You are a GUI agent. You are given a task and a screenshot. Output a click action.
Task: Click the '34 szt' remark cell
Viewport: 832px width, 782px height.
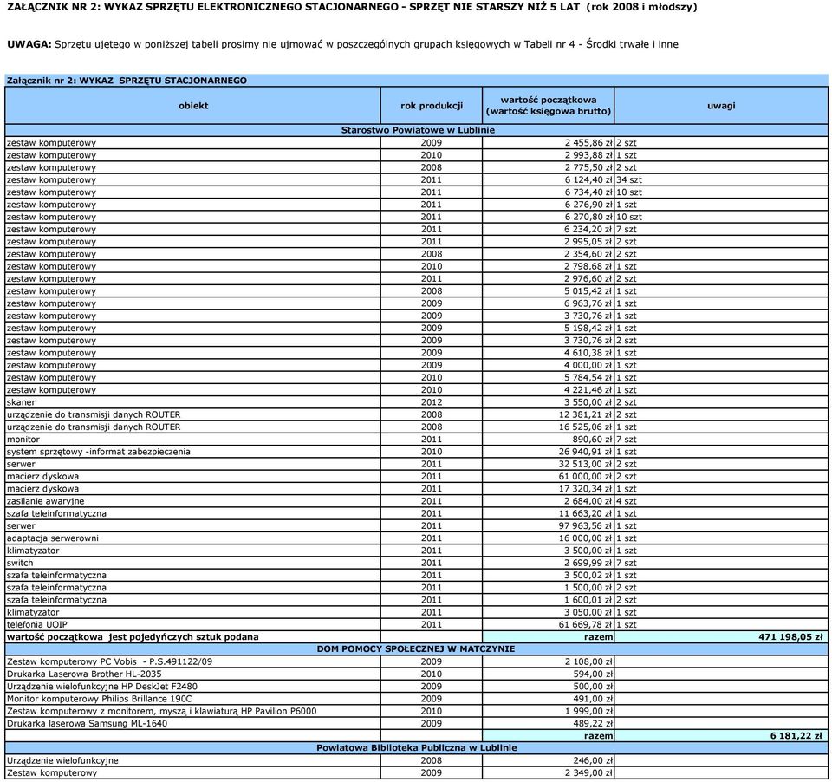click(x=721, y=180)
